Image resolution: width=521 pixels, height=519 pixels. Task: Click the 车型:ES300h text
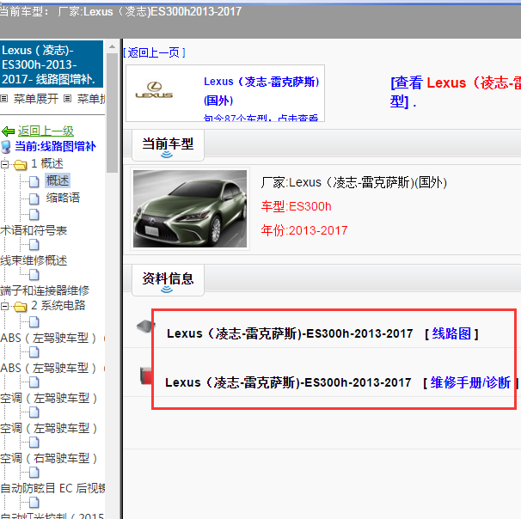(296, 206)
